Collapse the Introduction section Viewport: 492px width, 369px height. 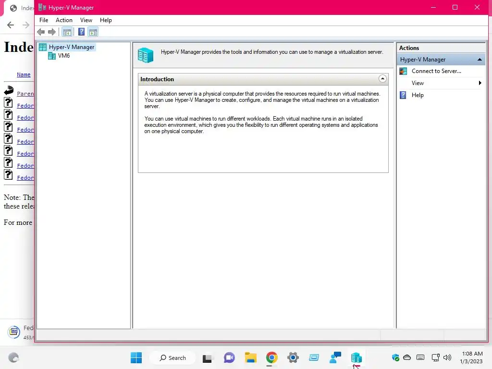pyautogui.click(x=382, y=79)
